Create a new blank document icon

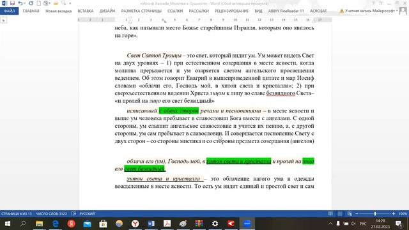click(x=38, y=3)
